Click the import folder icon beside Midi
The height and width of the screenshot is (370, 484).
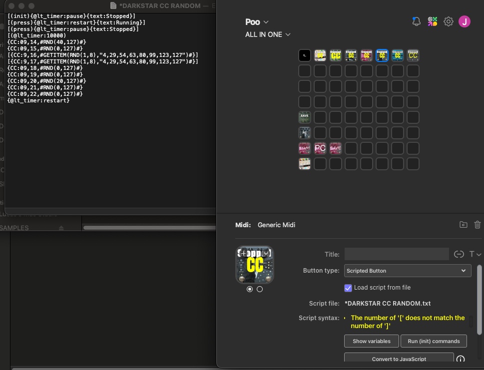coord(464,225)
